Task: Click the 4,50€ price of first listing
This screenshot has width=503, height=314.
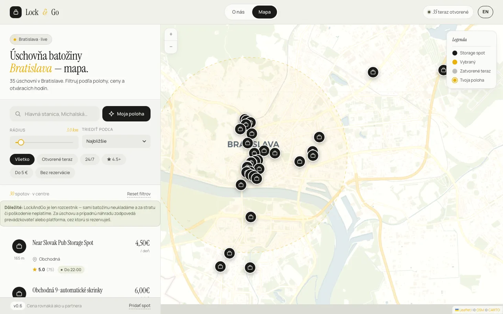Action: [142, 243]
